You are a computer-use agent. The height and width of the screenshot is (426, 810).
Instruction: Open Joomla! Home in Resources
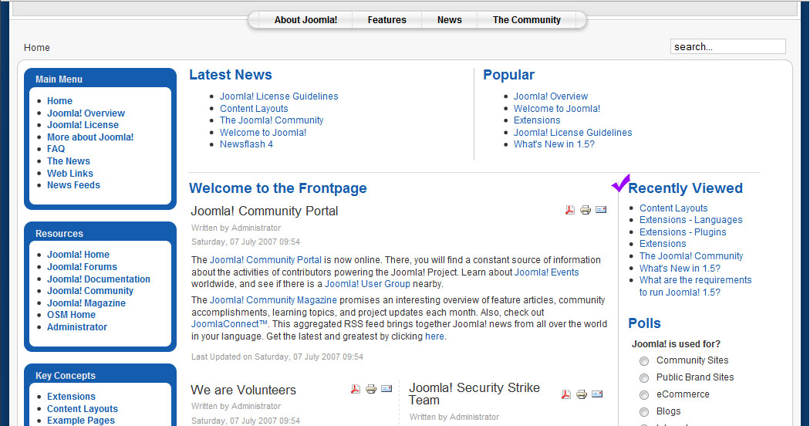[78, 255]
